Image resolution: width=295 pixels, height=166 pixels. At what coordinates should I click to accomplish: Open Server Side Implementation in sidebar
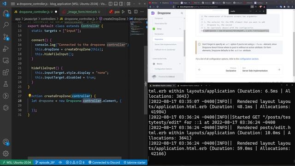point(165,44)
